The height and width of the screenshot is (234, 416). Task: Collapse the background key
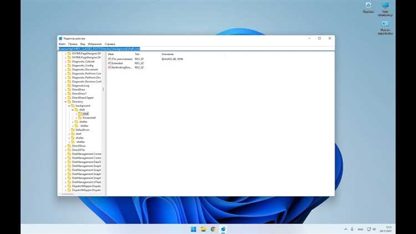69,106
